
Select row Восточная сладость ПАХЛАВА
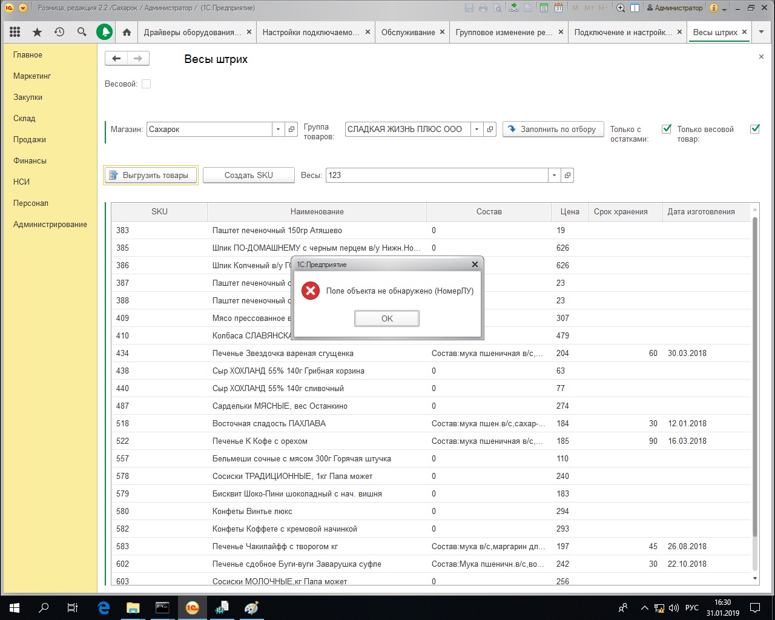431,423
